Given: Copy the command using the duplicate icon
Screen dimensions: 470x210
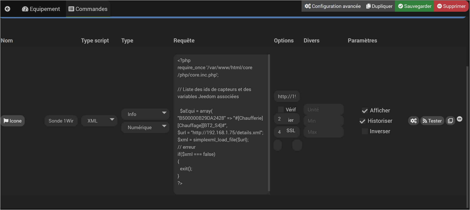Looking at the screenshot, I should [450, 121].
